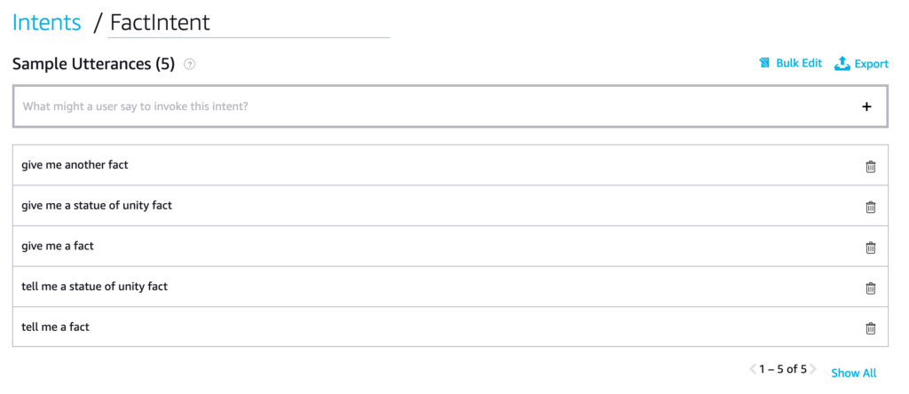Go to next page of utterances

811,369
